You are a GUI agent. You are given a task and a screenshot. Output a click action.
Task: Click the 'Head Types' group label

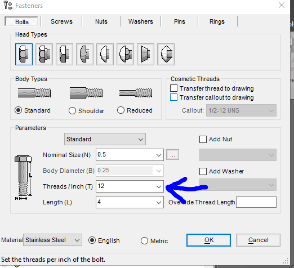pos(31,34)
